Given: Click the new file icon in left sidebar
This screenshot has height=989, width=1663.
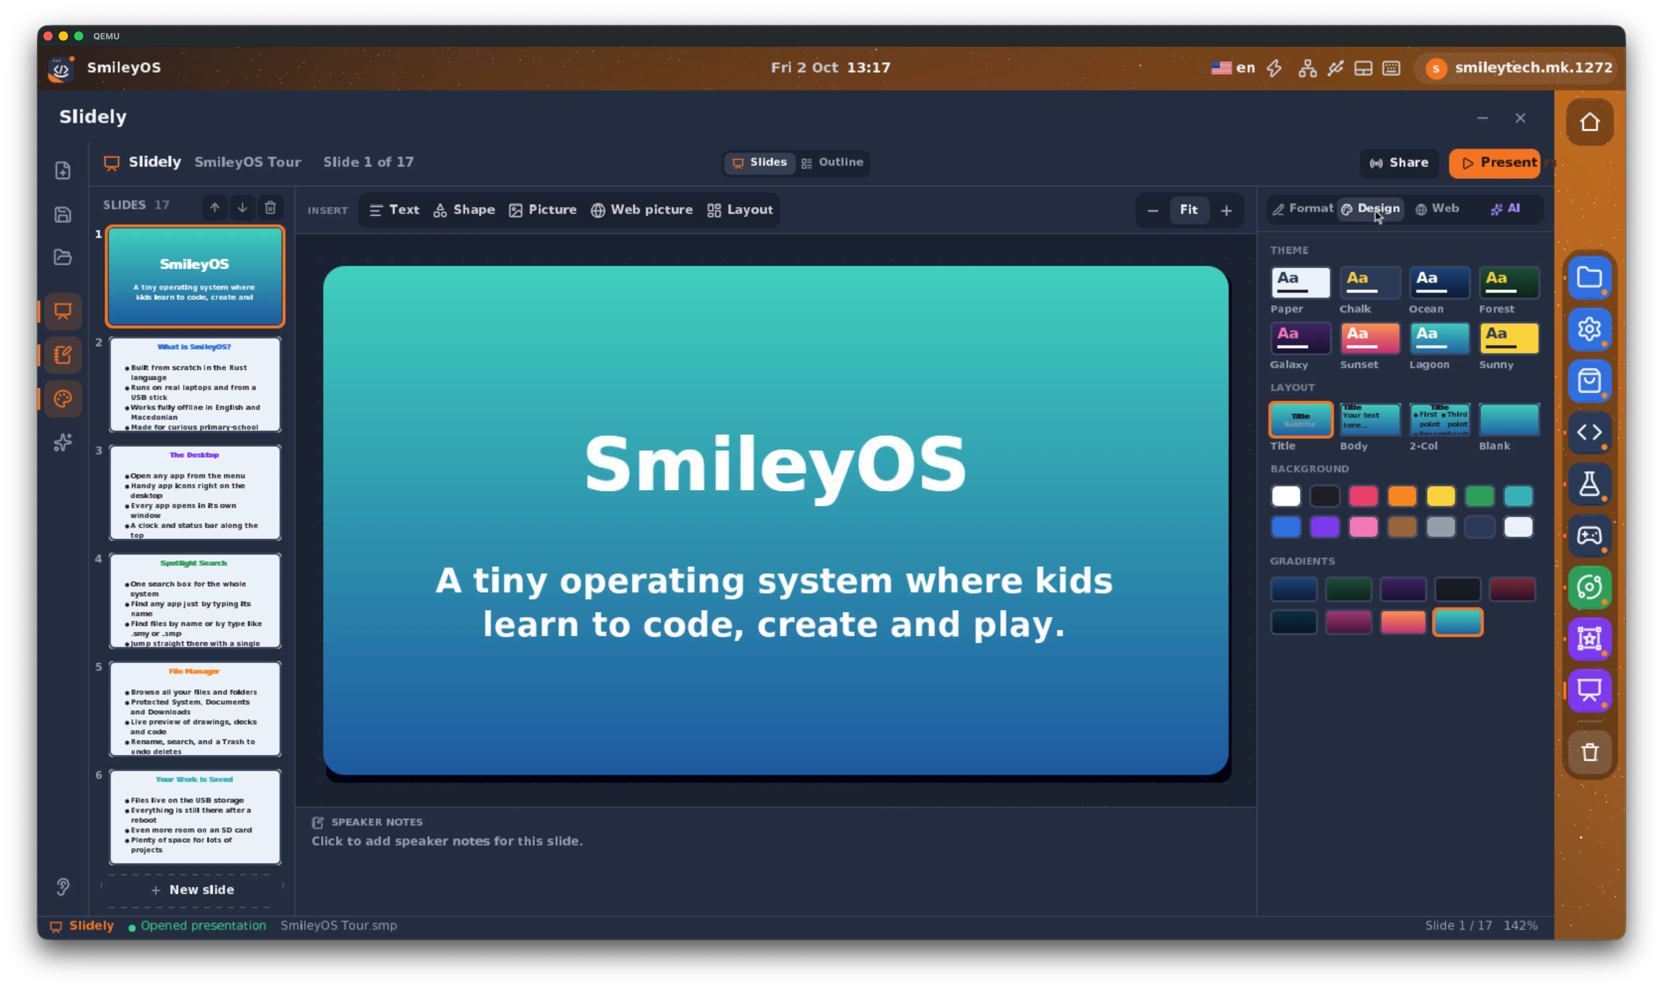Looking at the screenshot, I should pyautogui.click(x=63, y=171).
